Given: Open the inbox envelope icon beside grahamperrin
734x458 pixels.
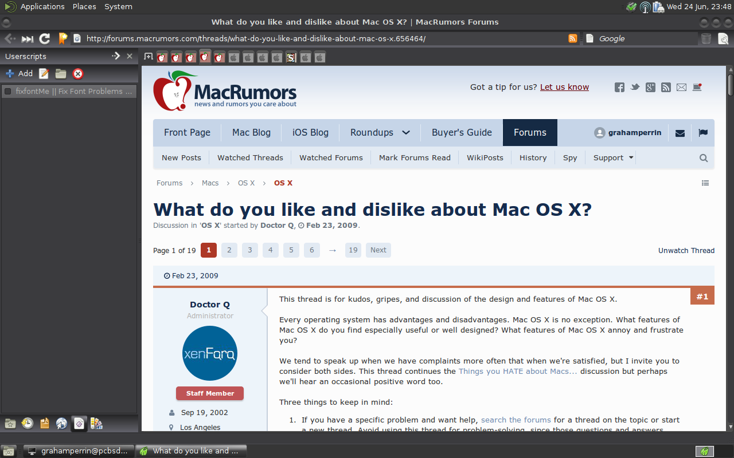Looking at the screenshot, I should [x=680, y=133].
